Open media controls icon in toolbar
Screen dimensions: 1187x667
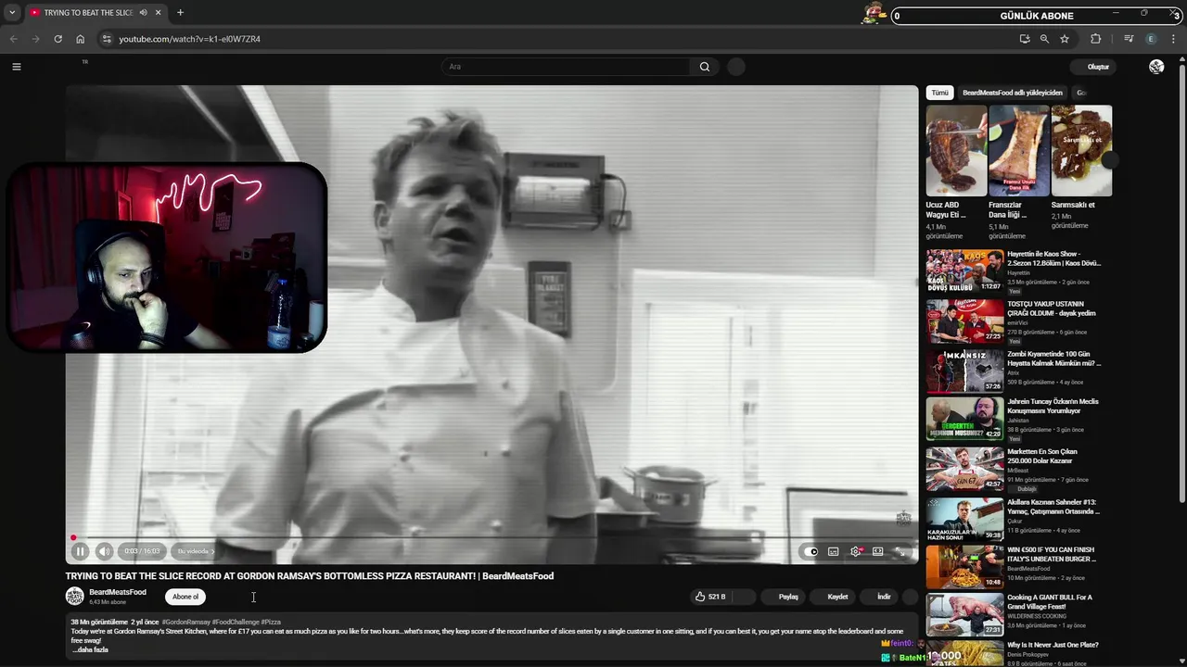point(1129,39)
